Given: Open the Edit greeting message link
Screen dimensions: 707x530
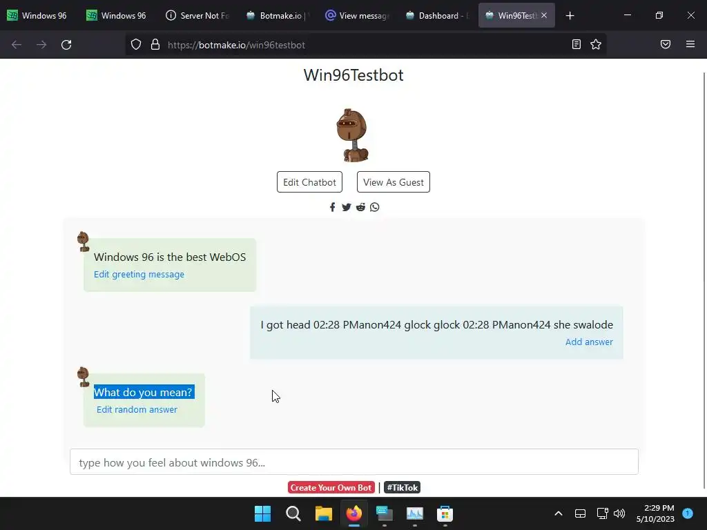Looking at the screenshot, I should (139, 275).
